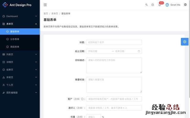Click the 列表页 table icon
Image resolution: width=190 pixels, height=118 pixels.
coord(4,54)
